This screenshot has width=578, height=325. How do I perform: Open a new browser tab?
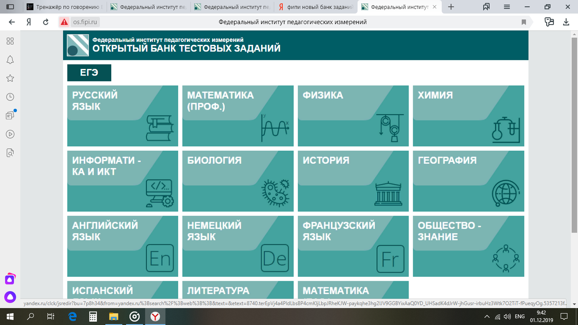pyautogui.click(x=451, y=7)
